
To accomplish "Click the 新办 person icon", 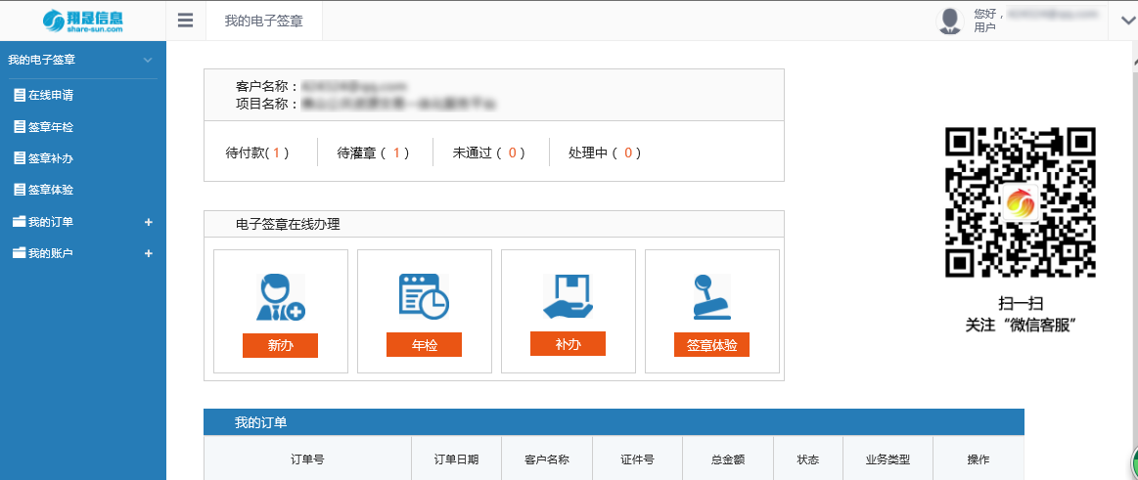I will (x=281, y=297).
